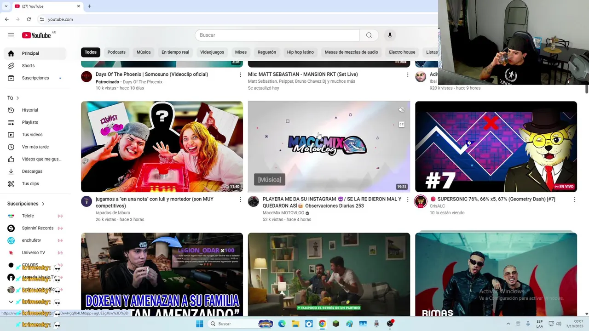Select the Electro house chip

(x=402, y=52)
